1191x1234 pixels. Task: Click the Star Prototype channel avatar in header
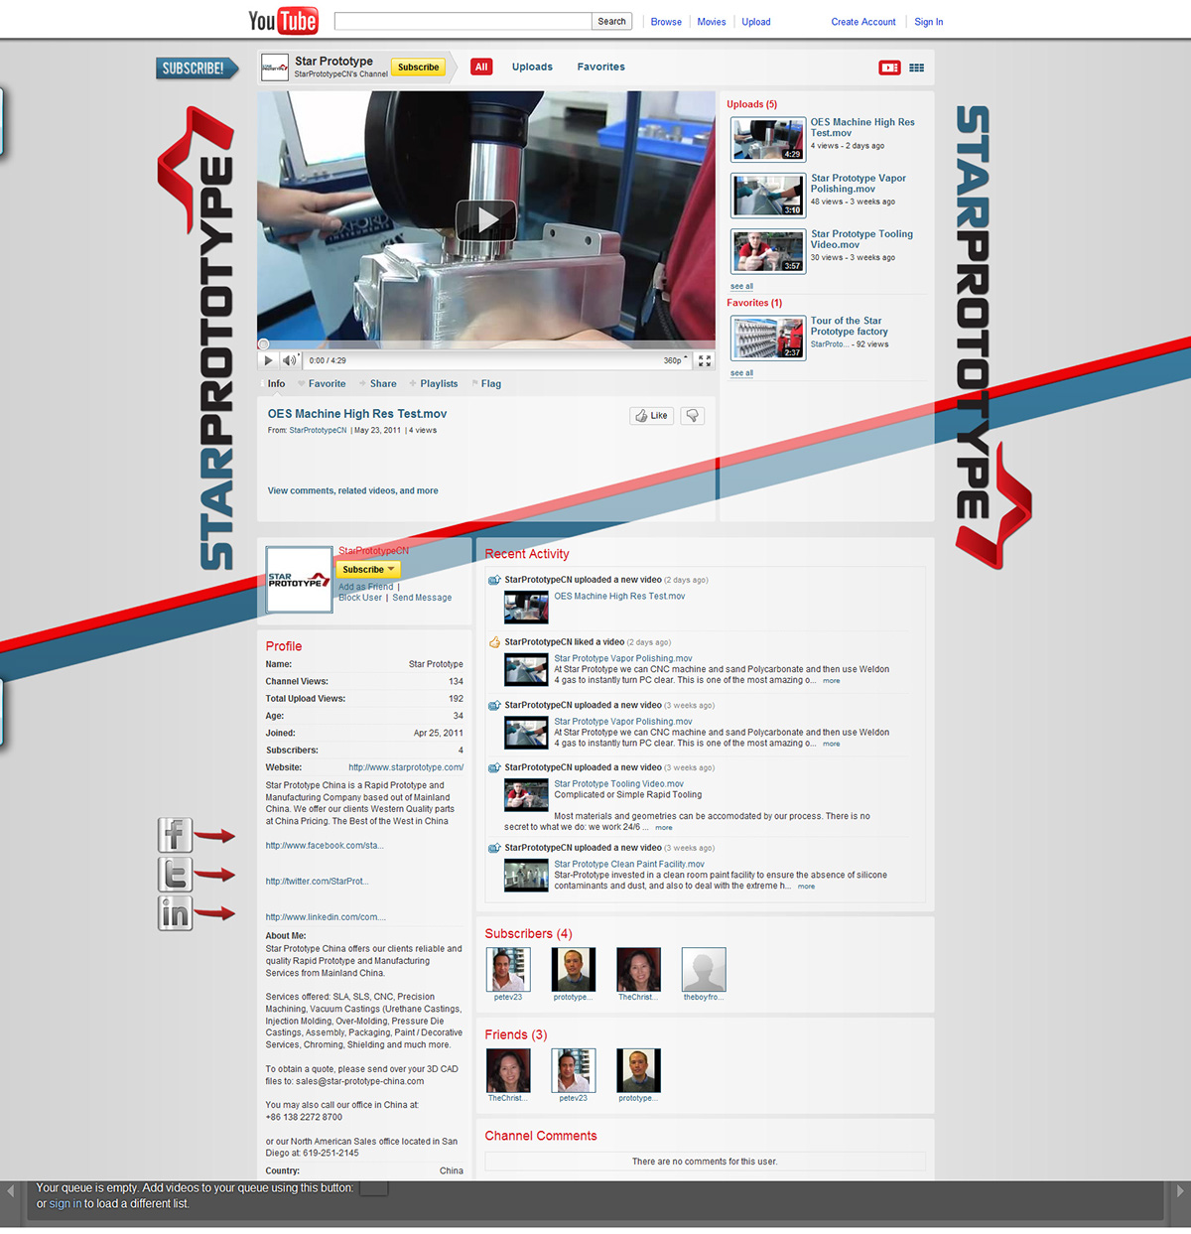pos(275,68)
